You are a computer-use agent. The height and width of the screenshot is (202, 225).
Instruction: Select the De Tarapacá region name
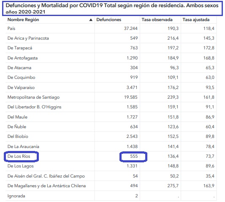coord(20,48)
